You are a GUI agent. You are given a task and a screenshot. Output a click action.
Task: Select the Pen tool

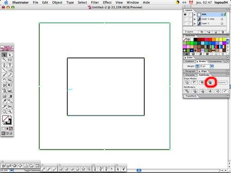pos(4,65)
